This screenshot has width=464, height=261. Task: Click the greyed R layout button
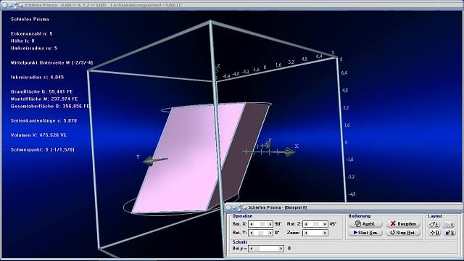coord(449,224)
